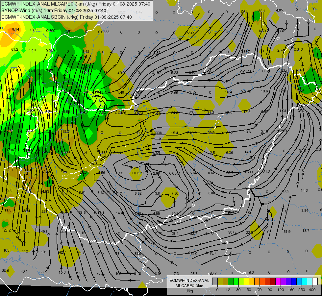Click the legend scale tick '160'
This screenshot has width=322, height=296.
coord(291,290)
